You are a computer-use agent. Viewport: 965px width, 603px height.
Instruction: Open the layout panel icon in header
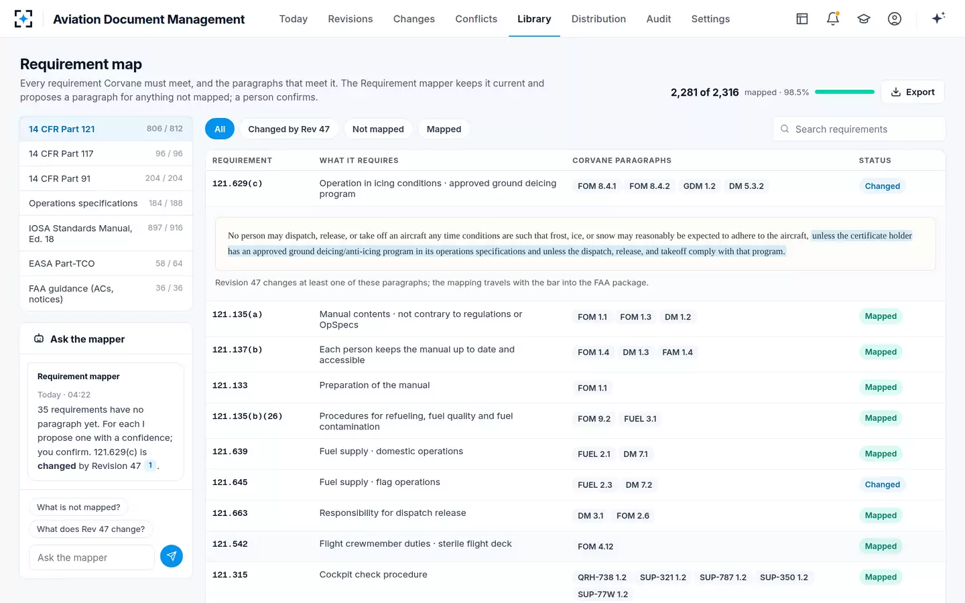point(802,19)
